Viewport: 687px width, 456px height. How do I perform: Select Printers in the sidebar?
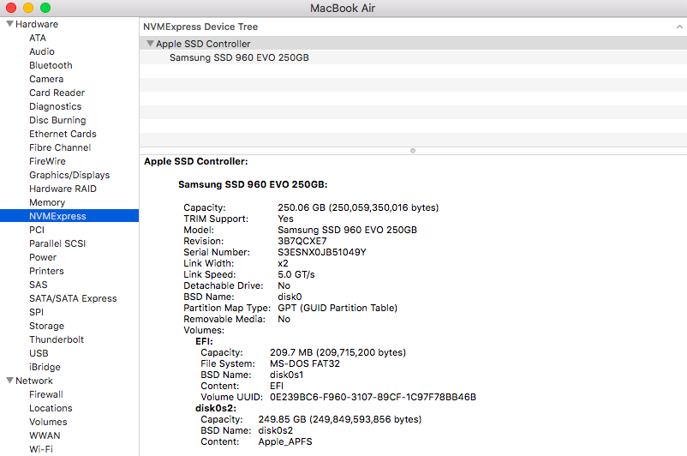(46, 271)
